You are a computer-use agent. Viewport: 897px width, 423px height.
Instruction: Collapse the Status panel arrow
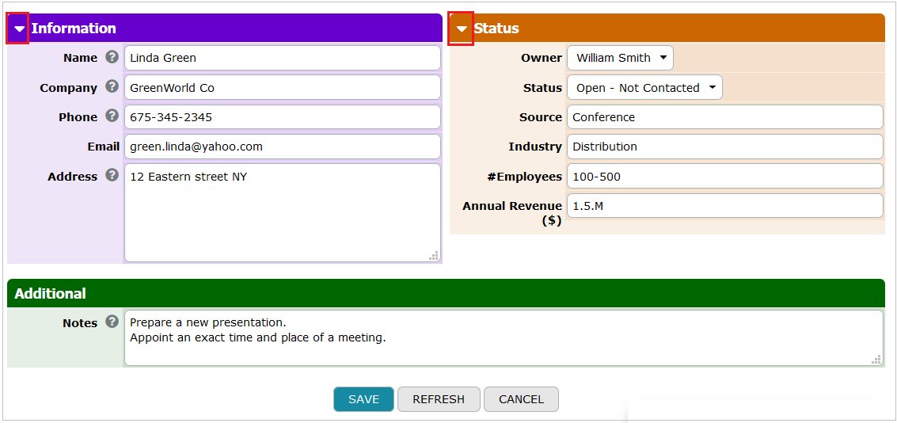pos(462,29)
